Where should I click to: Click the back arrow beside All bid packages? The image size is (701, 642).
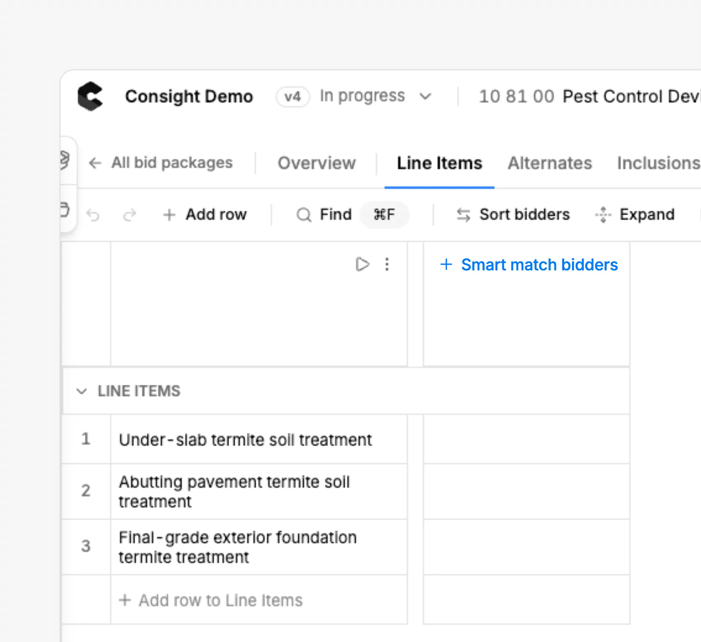point(95,163)
